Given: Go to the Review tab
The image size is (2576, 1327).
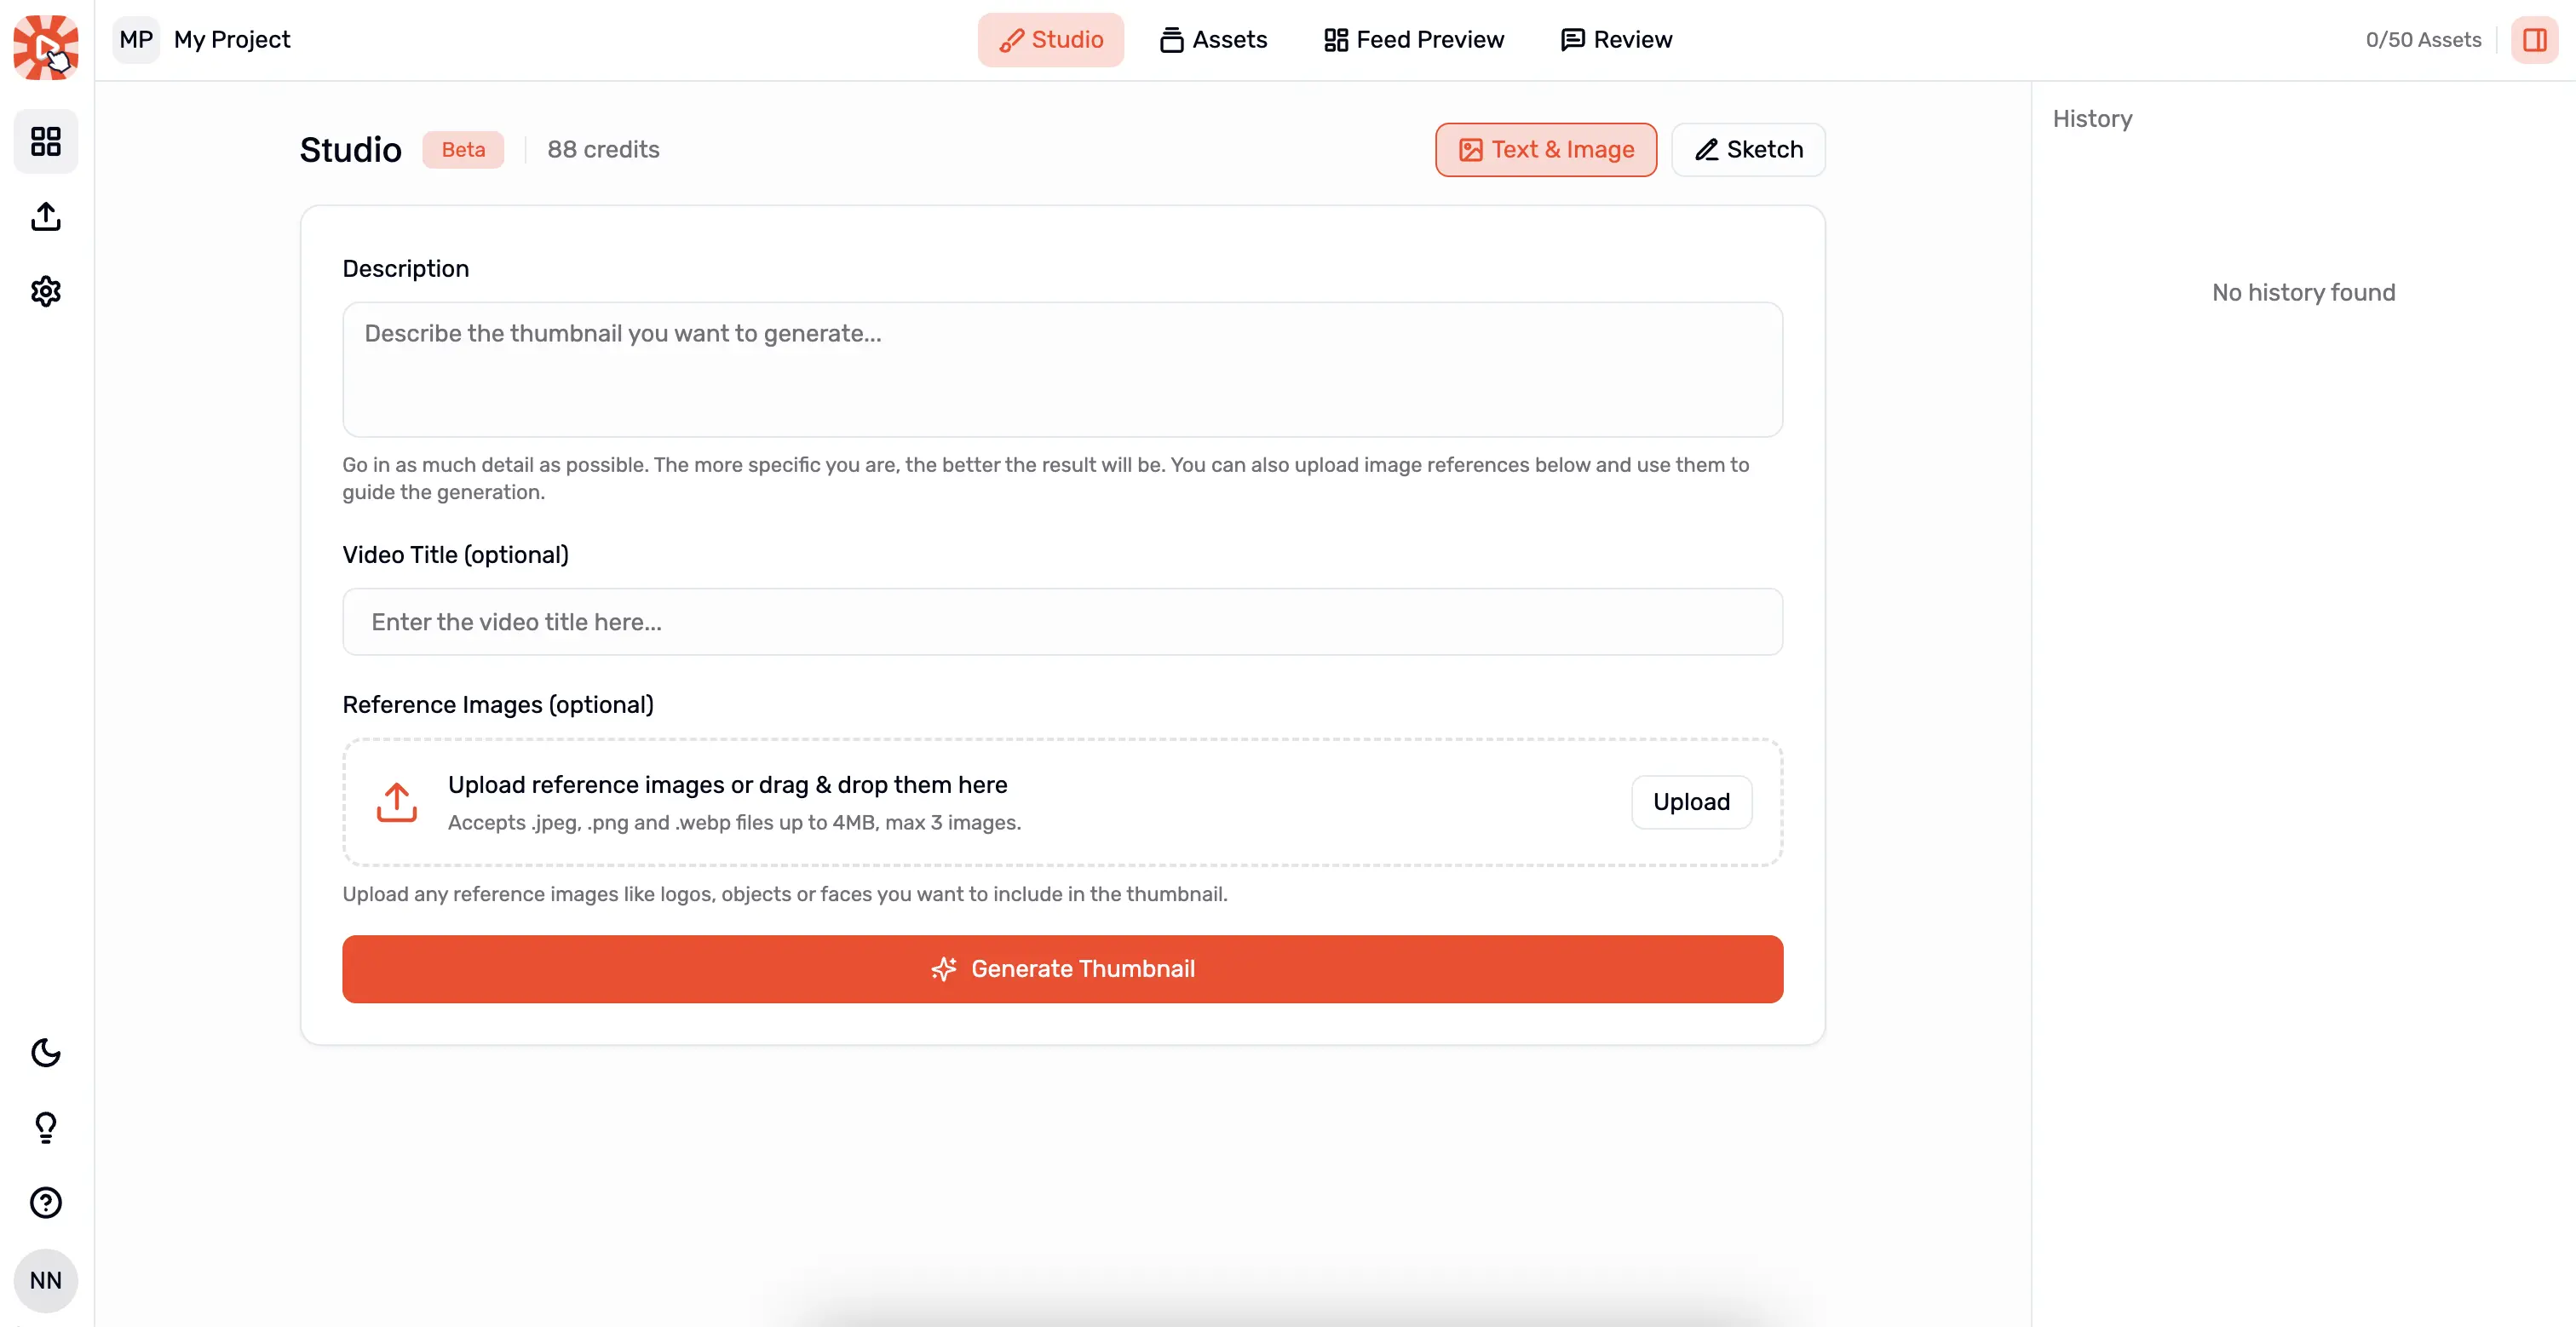Looking at the screenshot, I should point(1616,40).
